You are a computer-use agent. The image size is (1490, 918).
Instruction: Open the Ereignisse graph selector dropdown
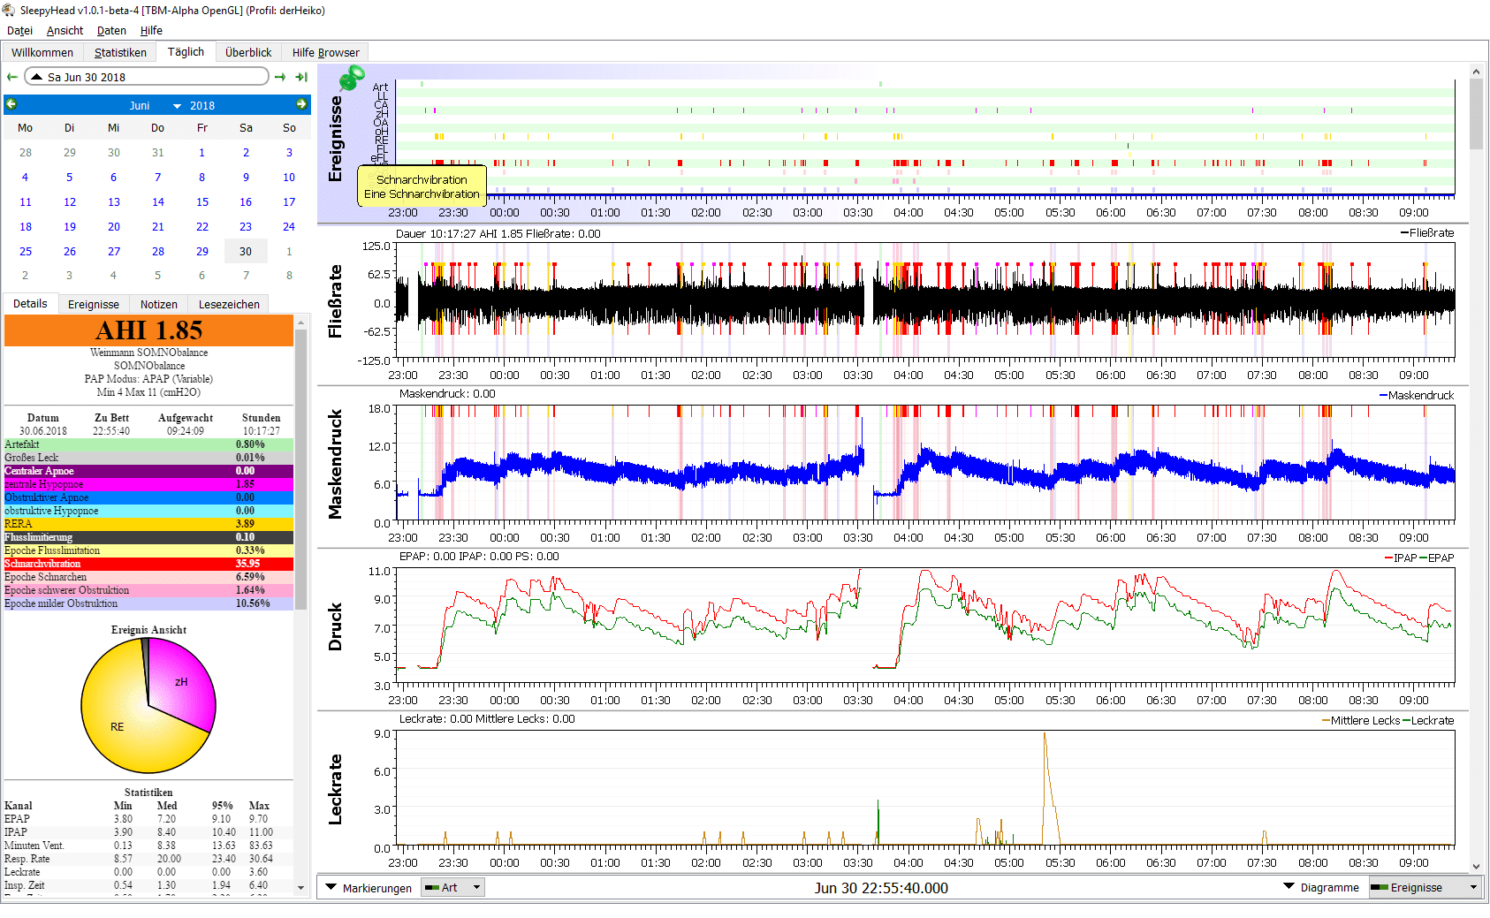(x=1472, y=887)
